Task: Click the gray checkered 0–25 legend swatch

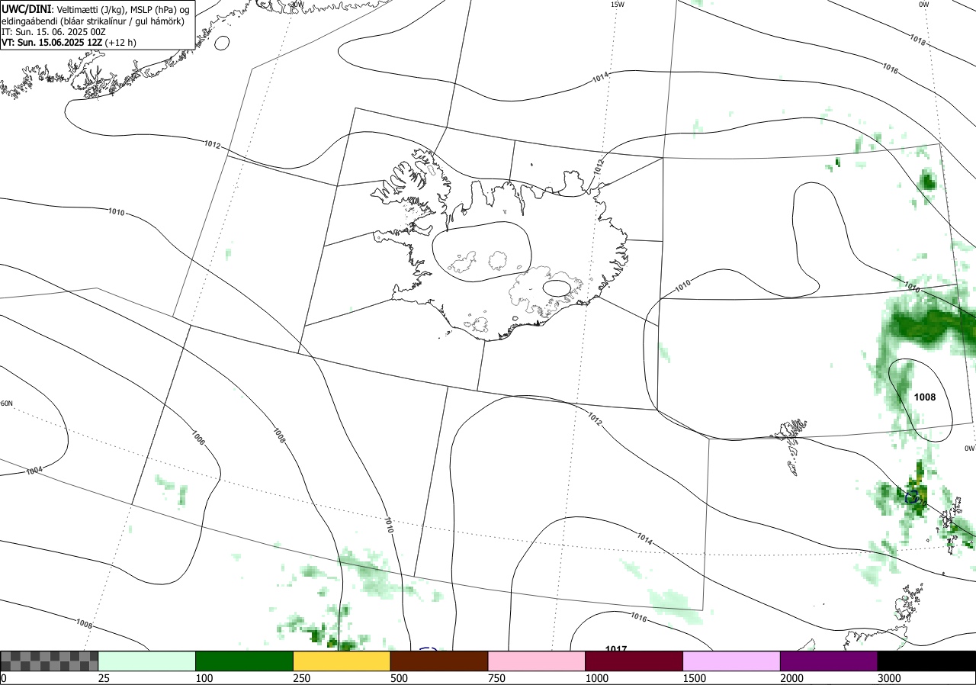Action: [x=49, y=661]
